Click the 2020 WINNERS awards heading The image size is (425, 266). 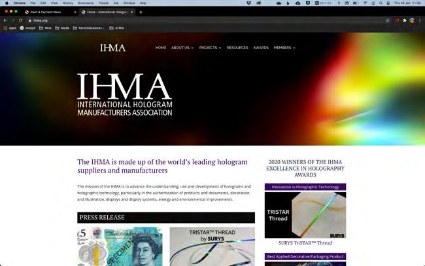pyautogui.click(x=305, y=168)
